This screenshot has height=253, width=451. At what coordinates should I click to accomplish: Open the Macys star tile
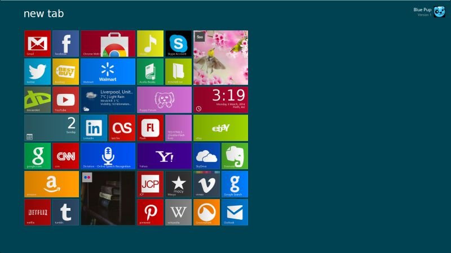click(x=178, y=184)
